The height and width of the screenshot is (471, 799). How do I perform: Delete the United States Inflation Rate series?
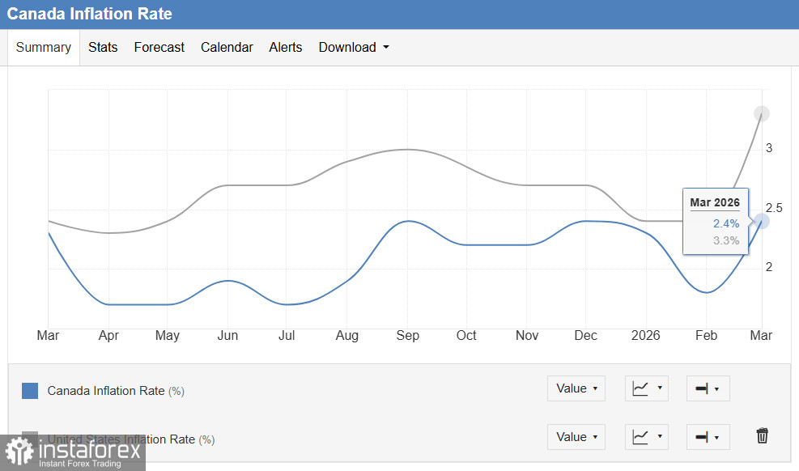[x=762, y=436]
